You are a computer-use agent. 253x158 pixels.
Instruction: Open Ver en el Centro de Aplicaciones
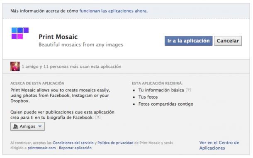pyautogui.click(x=219, y=145)
